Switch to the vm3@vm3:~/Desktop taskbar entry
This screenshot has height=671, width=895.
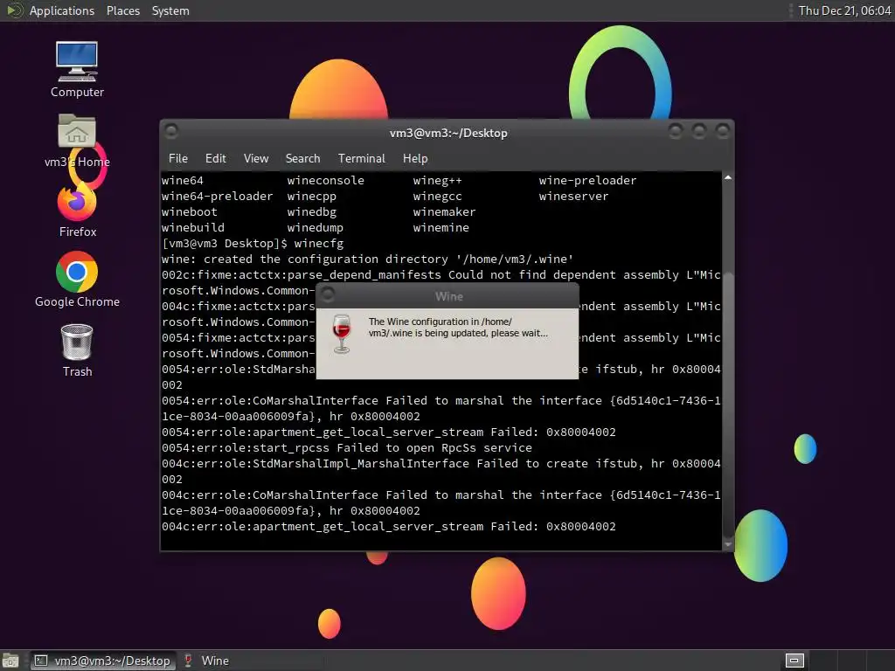tap(103, 661)
